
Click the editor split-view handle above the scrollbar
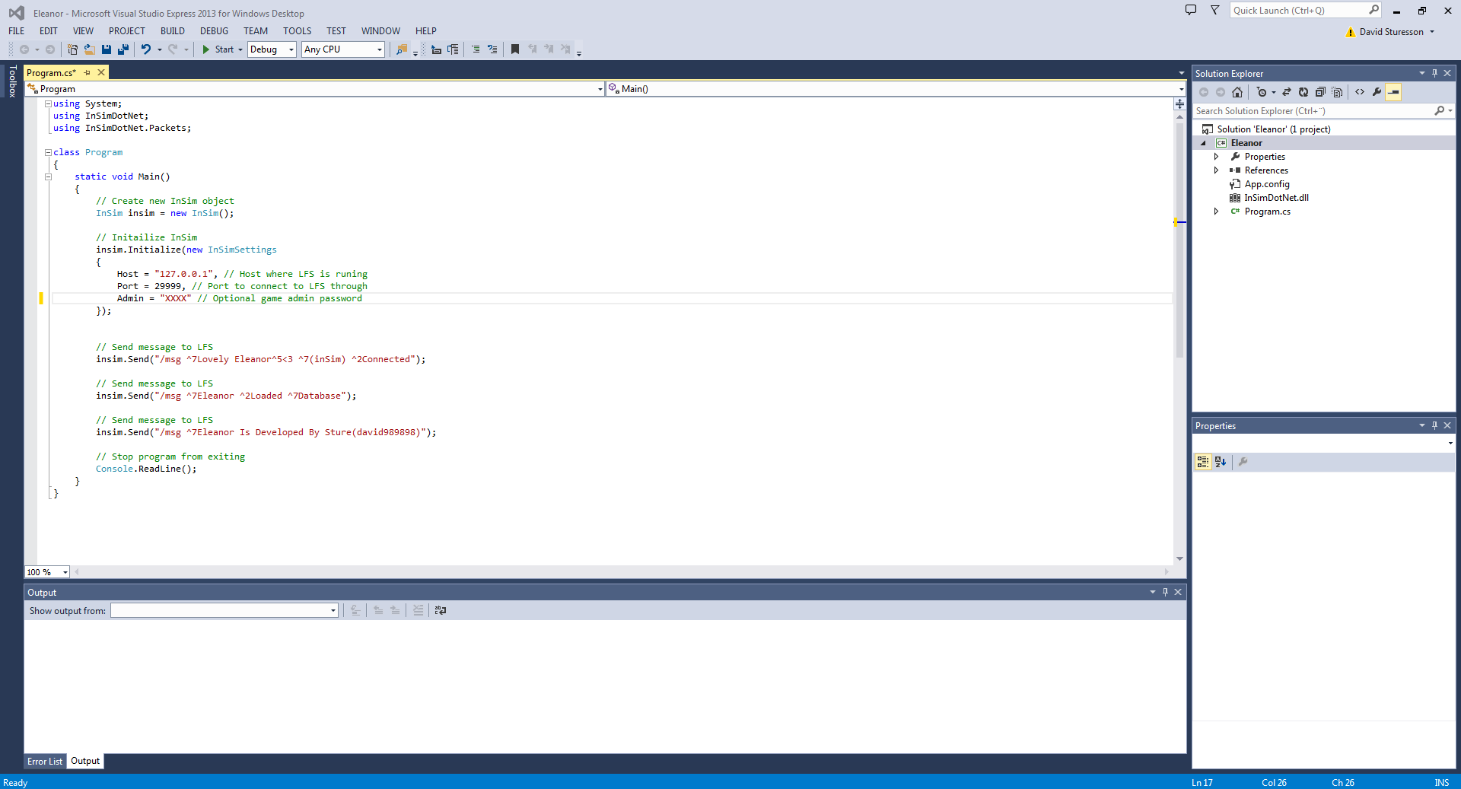click(1179, 103)
